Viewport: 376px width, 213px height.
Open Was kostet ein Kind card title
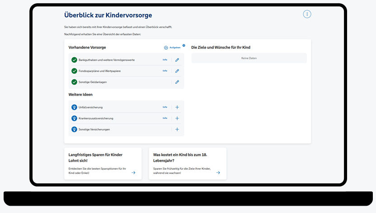tap(180, 158)
